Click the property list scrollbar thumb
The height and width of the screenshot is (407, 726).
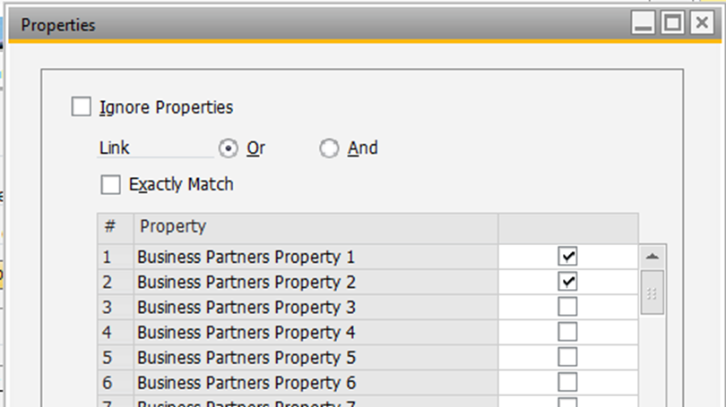(x=653, y=294)
